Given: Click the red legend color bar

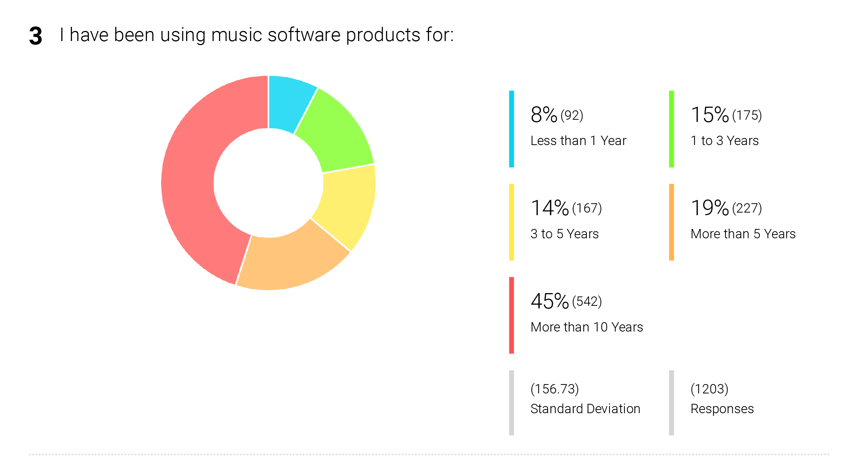Looking at the screenshot, I should [x=511, y=315].
